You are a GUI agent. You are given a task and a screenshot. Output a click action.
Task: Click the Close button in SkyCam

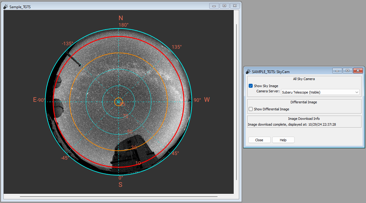(x=259, y=140)
